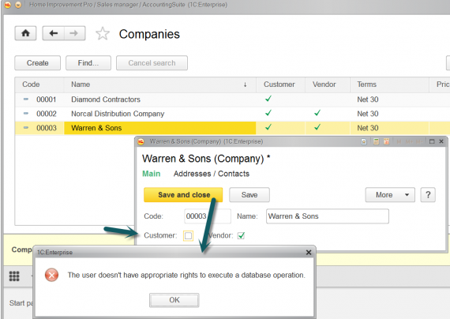Viewport: 450px width, 319px height.
Task: Click the Vendor checkmark for Warren & Sons row
Action: pos(317,127)
